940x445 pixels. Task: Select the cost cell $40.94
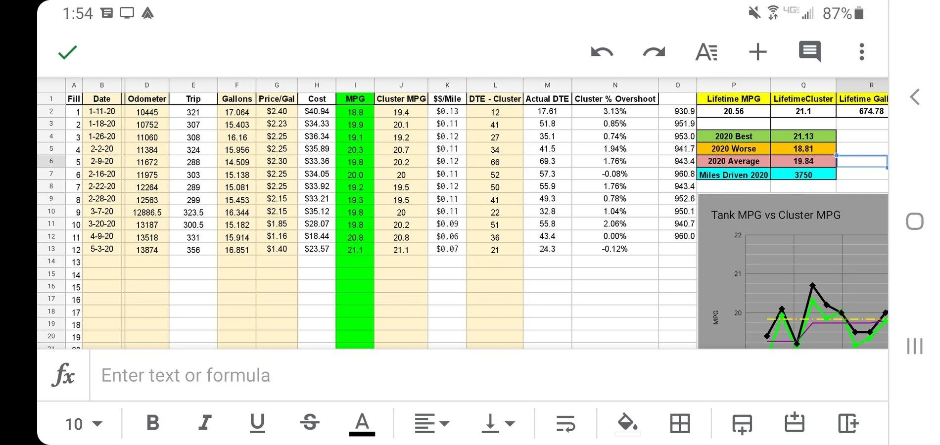(317, 112)
